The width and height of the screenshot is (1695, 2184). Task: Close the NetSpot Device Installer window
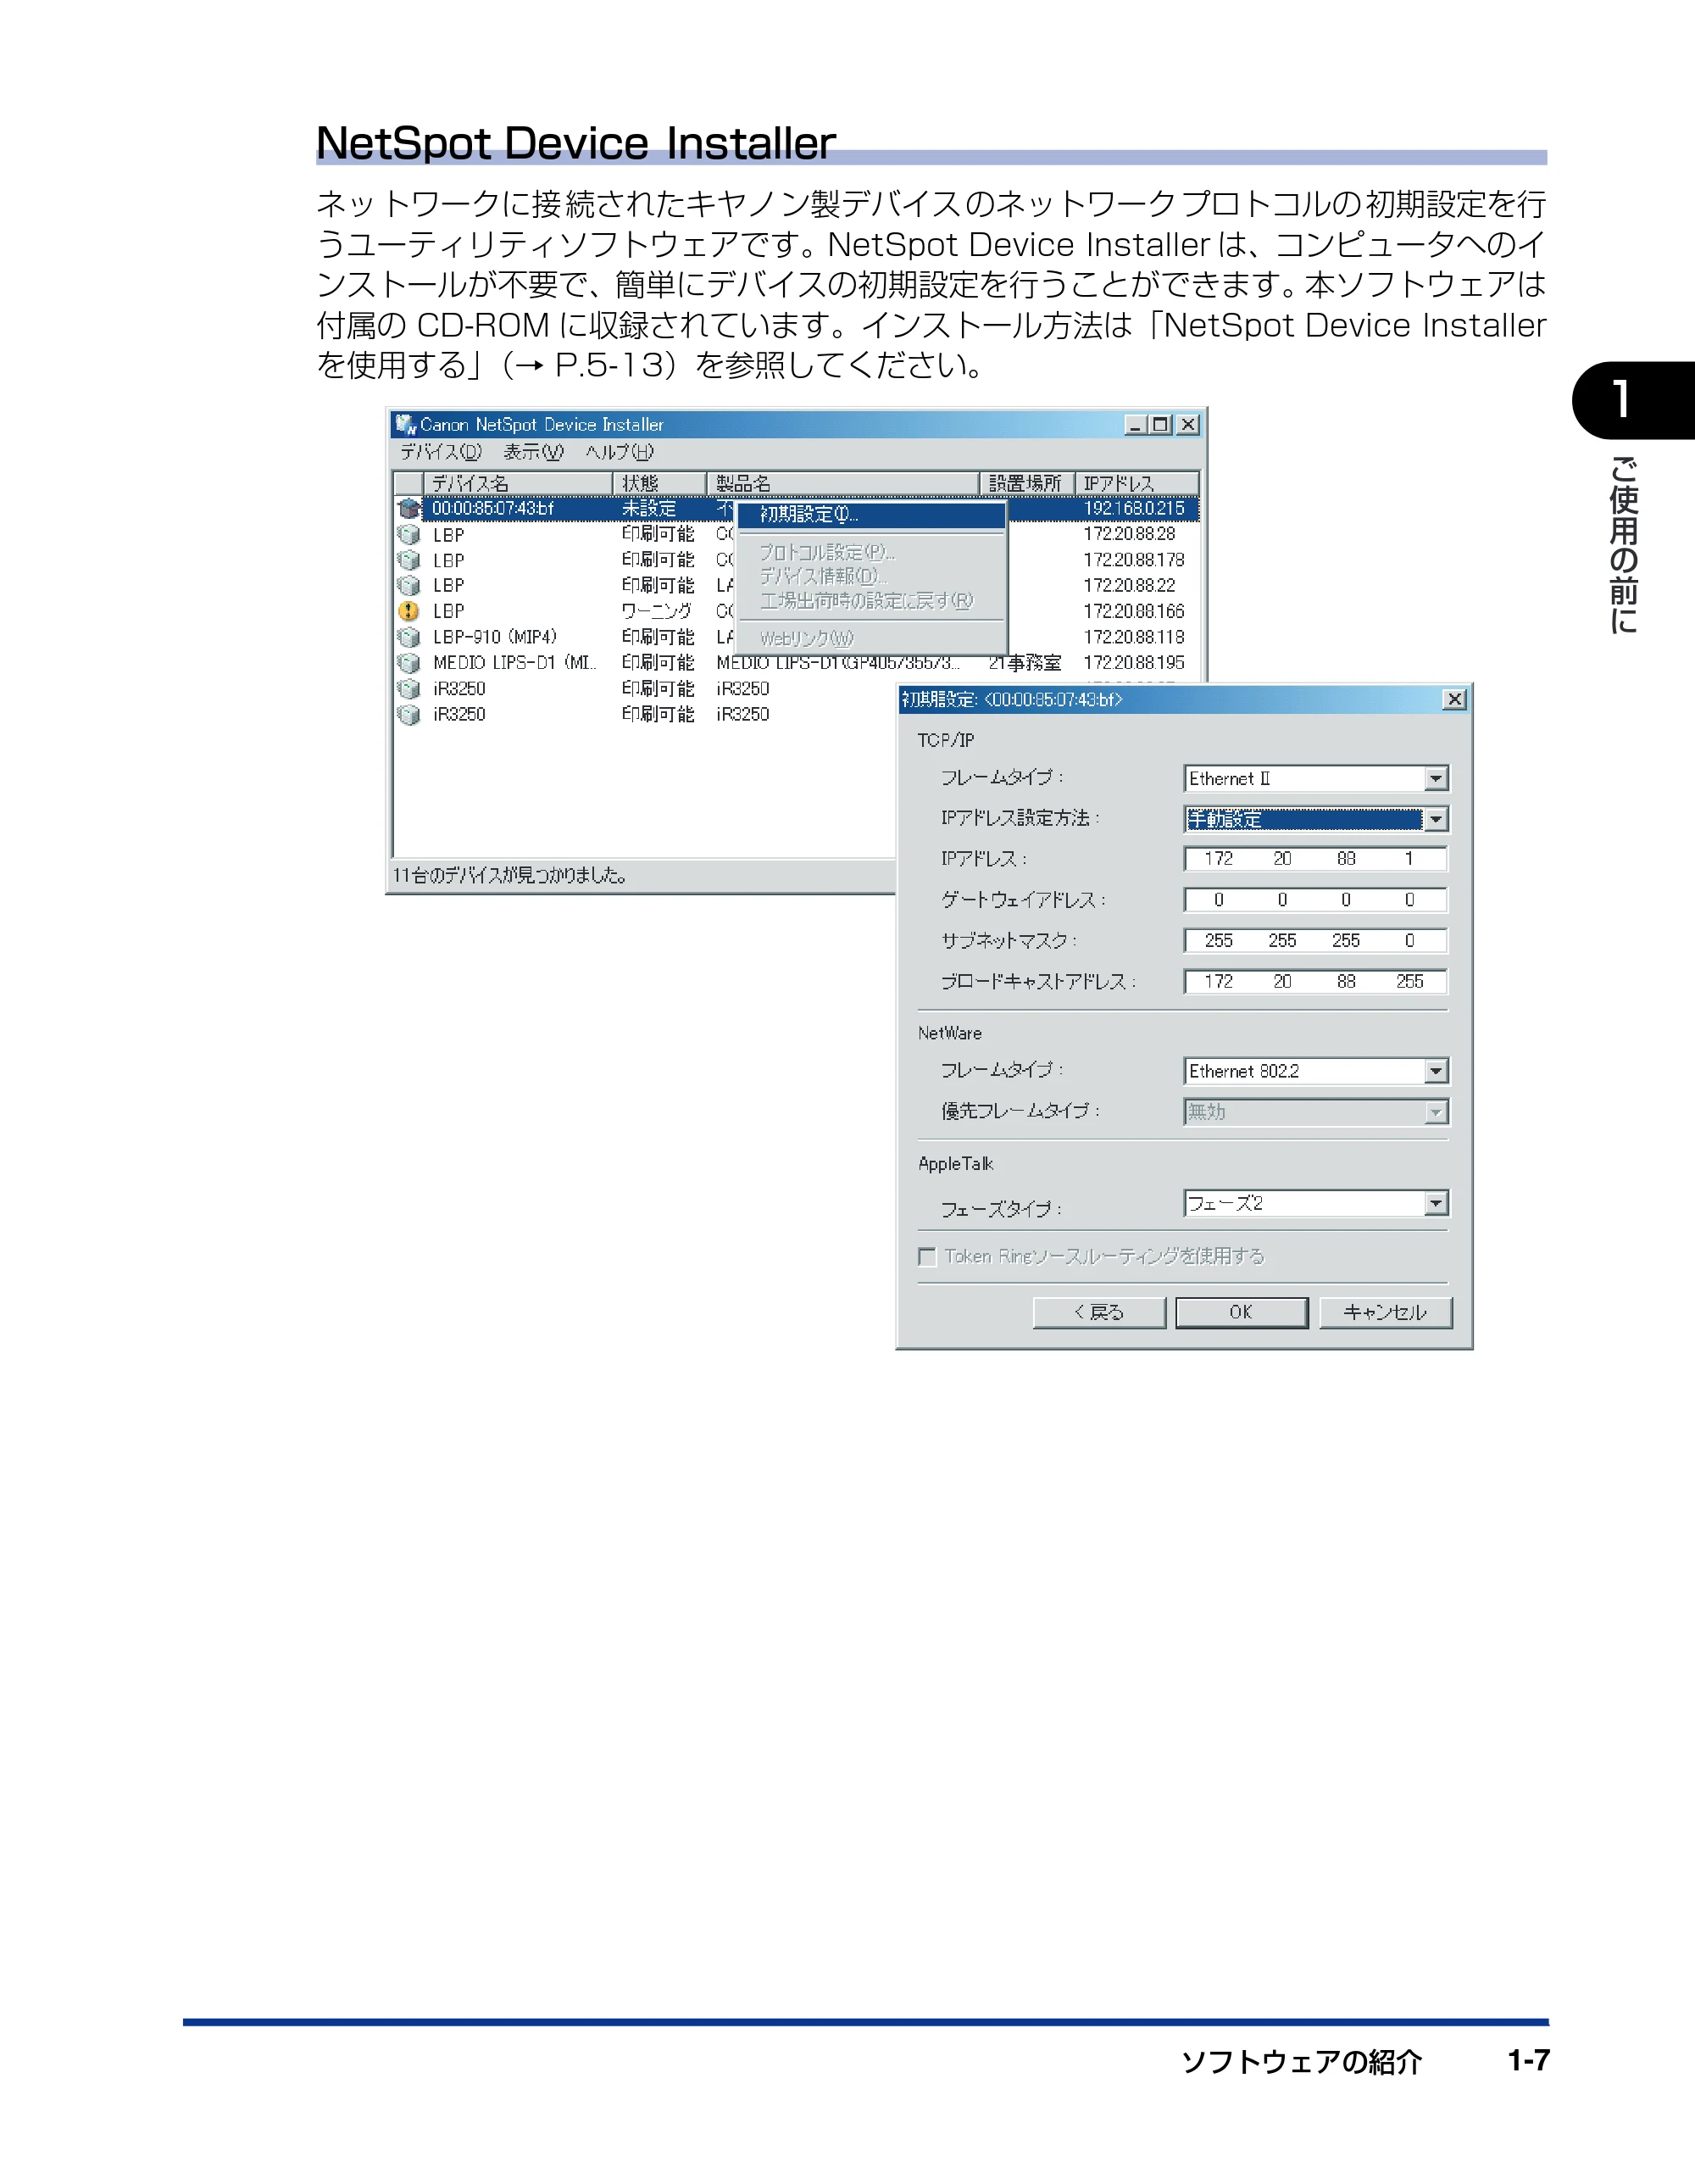tap(1187, 425)
